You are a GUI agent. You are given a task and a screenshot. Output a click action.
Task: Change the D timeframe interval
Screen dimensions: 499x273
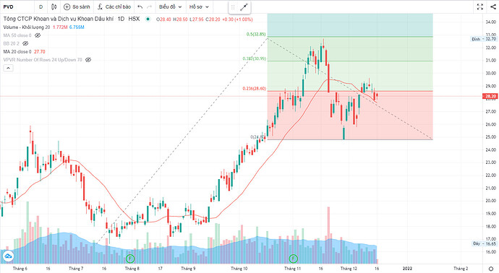point(40,6)
